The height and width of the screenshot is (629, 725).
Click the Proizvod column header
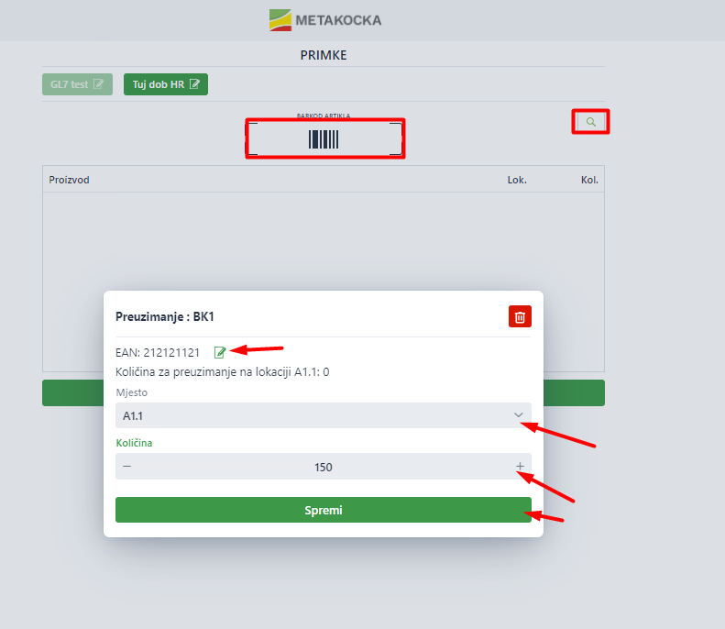pos(70,180)
